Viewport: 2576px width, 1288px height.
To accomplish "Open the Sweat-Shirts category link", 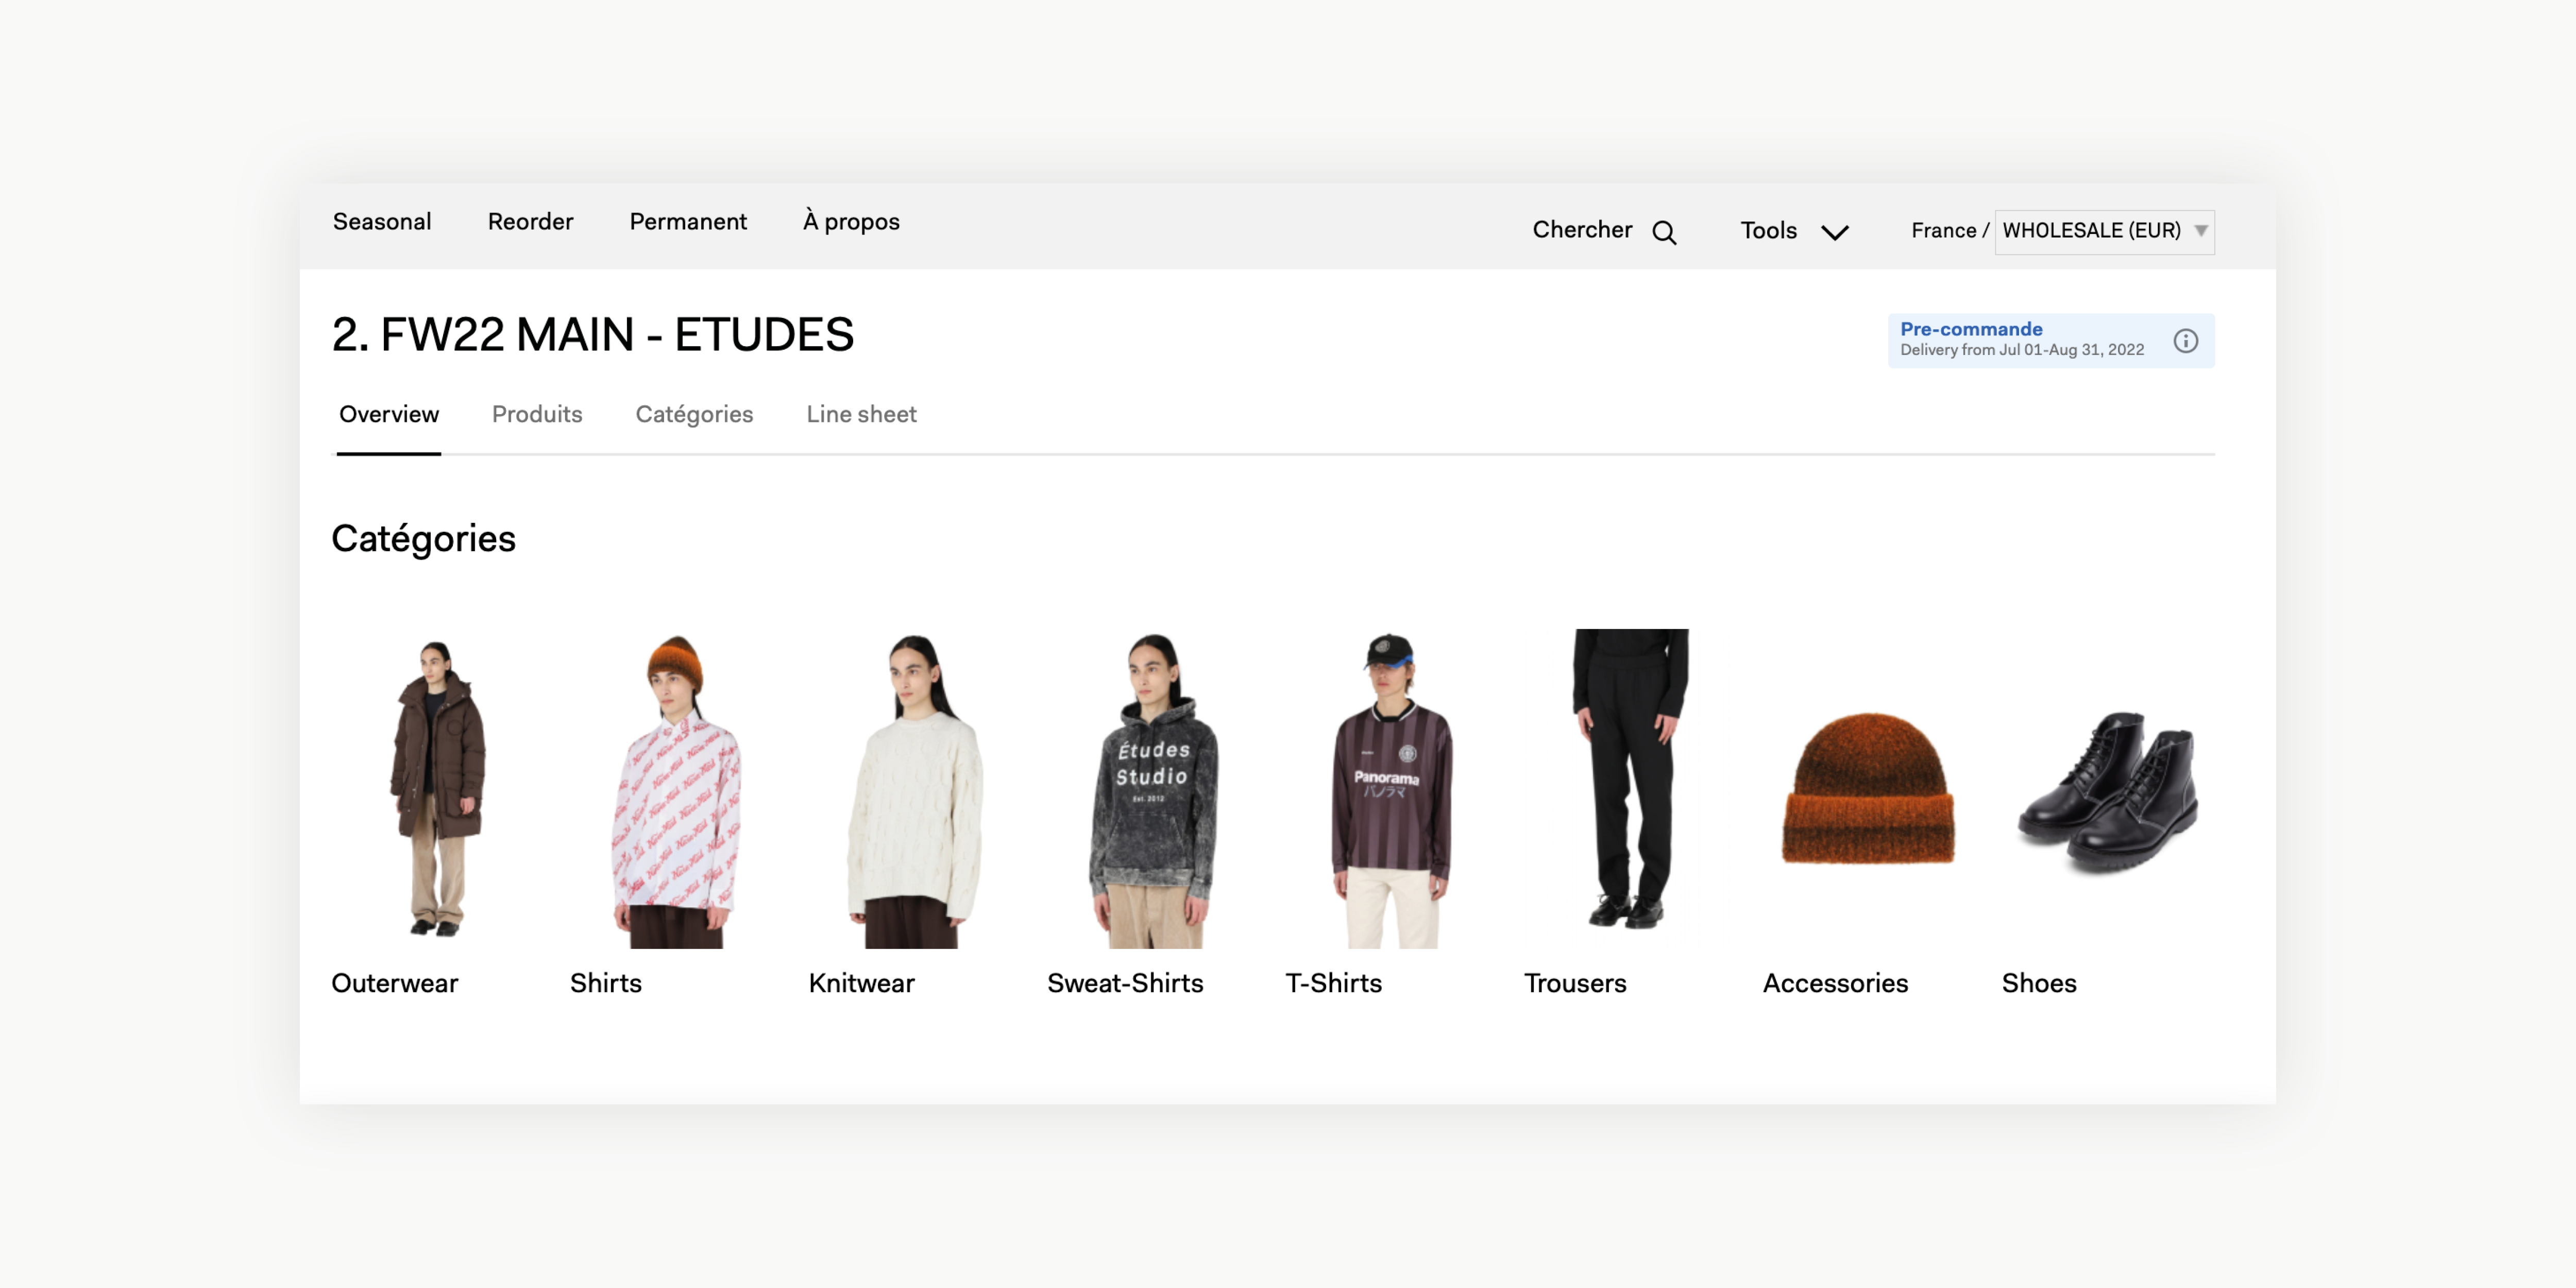I will (x=1125, y=983).
